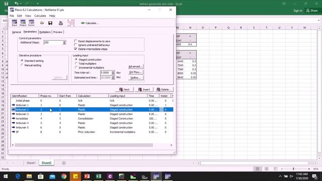
Task: Switch to Sheet1 tab in Excel
Action: 31,163
